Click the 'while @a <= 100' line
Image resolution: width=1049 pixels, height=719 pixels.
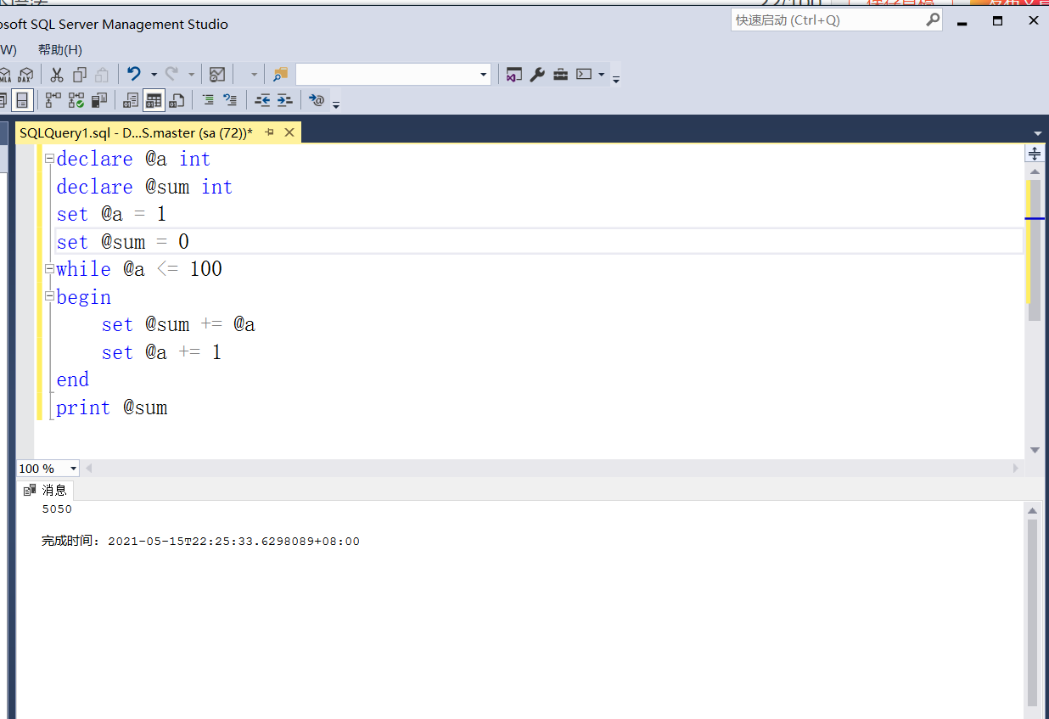139,269
